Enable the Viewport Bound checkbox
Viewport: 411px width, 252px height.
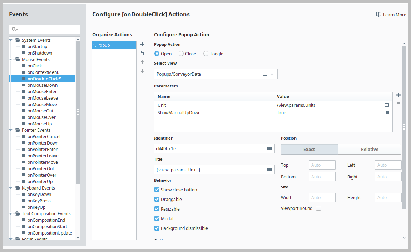click(318, 208)
